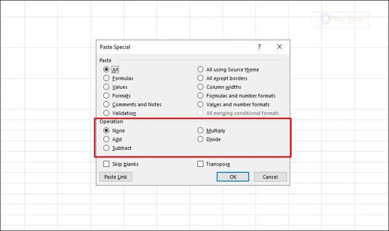Click the Help question mark icon
The width and height of the screenshot is (389, 231).
click(259, 47)
